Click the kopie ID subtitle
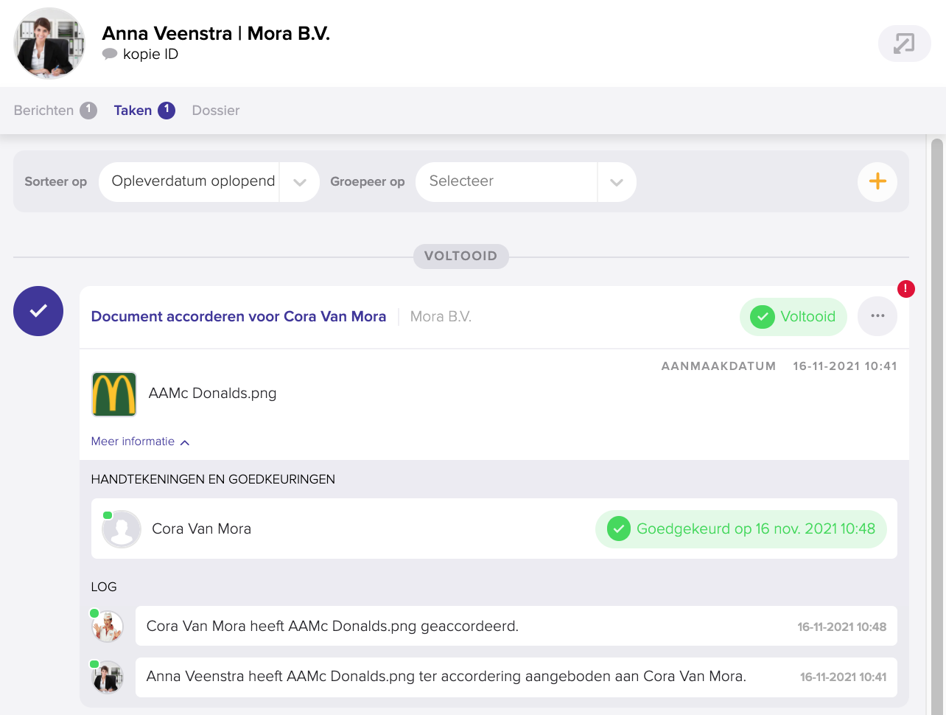Image resolution: width=946 pixels, height=715 pixels. point(151,55)
